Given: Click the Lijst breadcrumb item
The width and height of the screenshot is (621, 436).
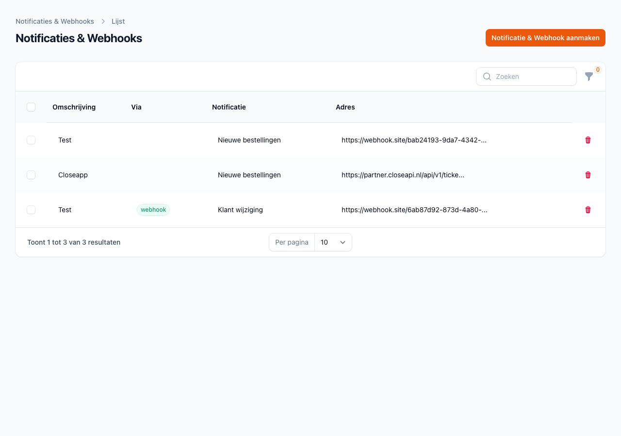Looking at the screenshot, I should click(x=118, y=21).
